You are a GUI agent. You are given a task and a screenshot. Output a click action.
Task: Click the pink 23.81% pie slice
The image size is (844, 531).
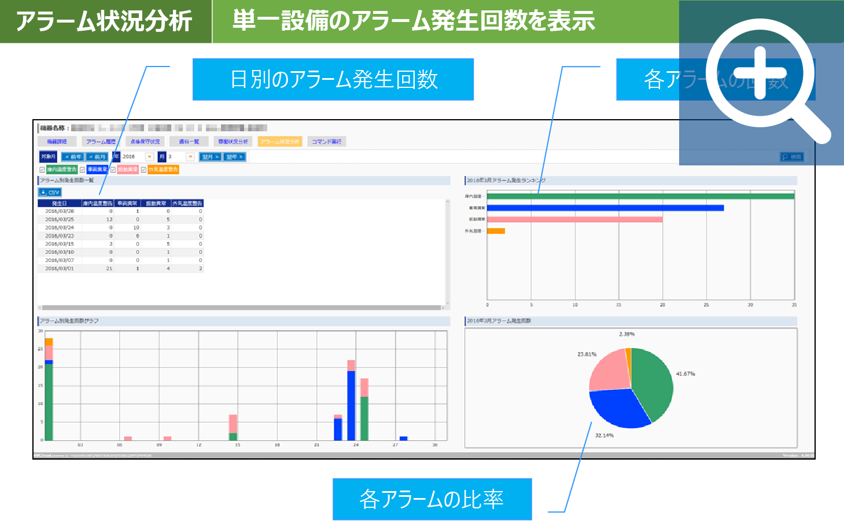coord(609,370)
